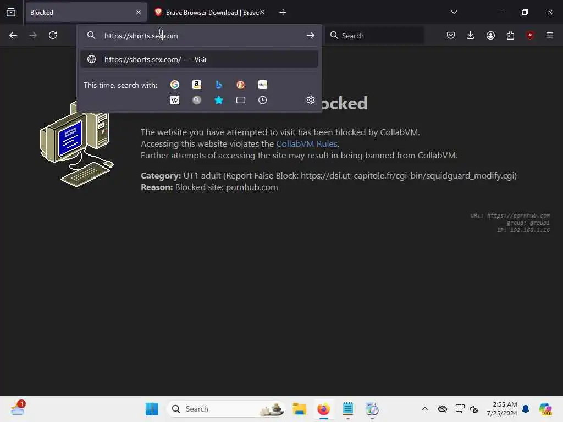
Task: Open Copilot preview icon
Action: 545,409
